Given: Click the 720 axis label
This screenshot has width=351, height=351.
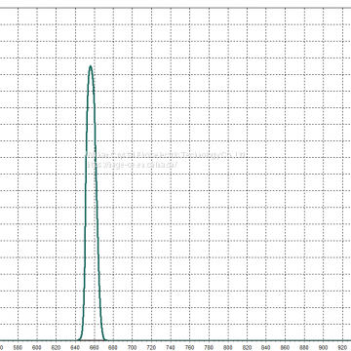Looking at the screenshot, I should [151, 347].
